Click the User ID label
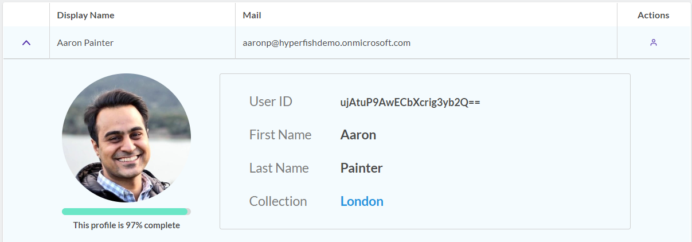The image size is (692, 242). point(271,102)
